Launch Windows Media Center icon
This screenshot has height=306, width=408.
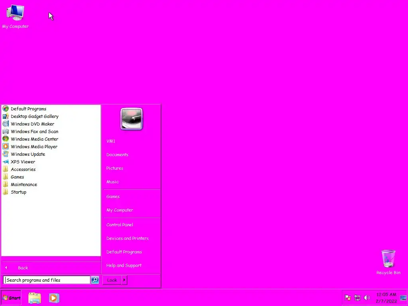6,139
